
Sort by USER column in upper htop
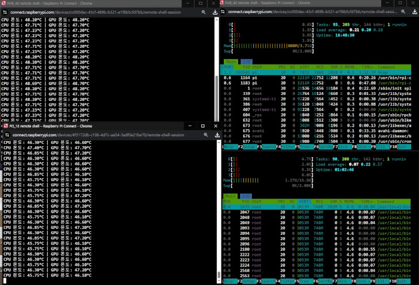click(x=257, y=67)
